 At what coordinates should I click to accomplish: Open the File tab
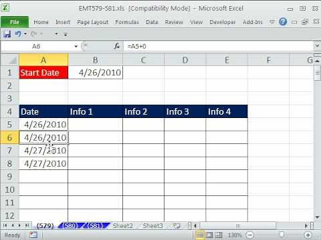tap(15, 22)
